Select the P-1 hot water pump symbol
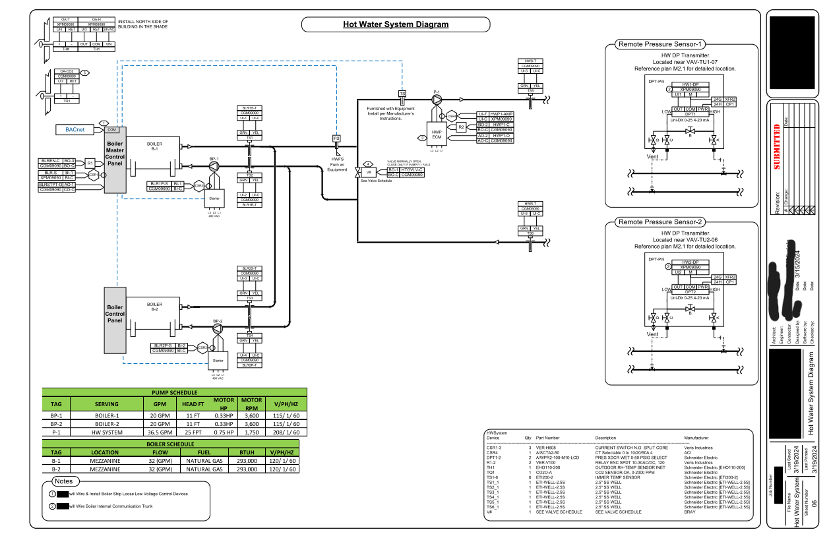The width and height of the screenshot is (829, 536). (436, 100)
